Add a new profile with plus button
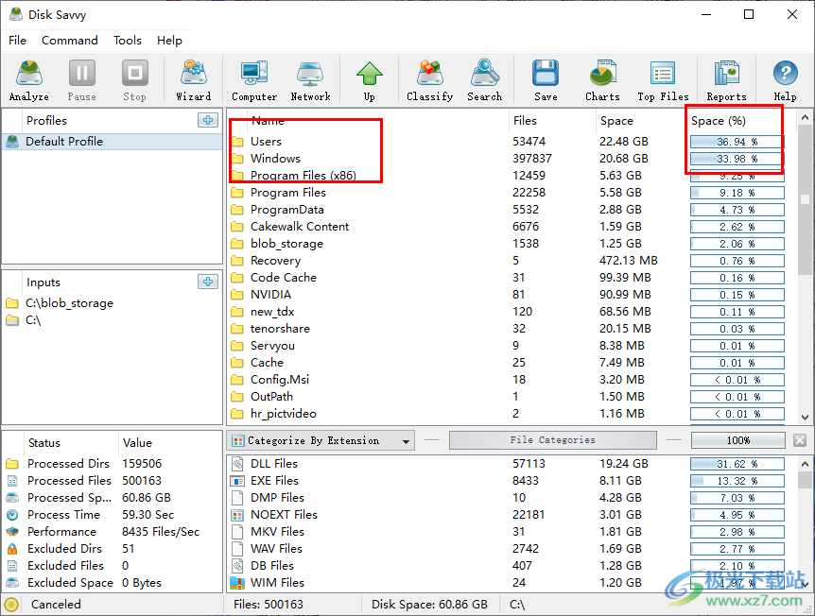 pyautogui.click(x=208, y=120)
